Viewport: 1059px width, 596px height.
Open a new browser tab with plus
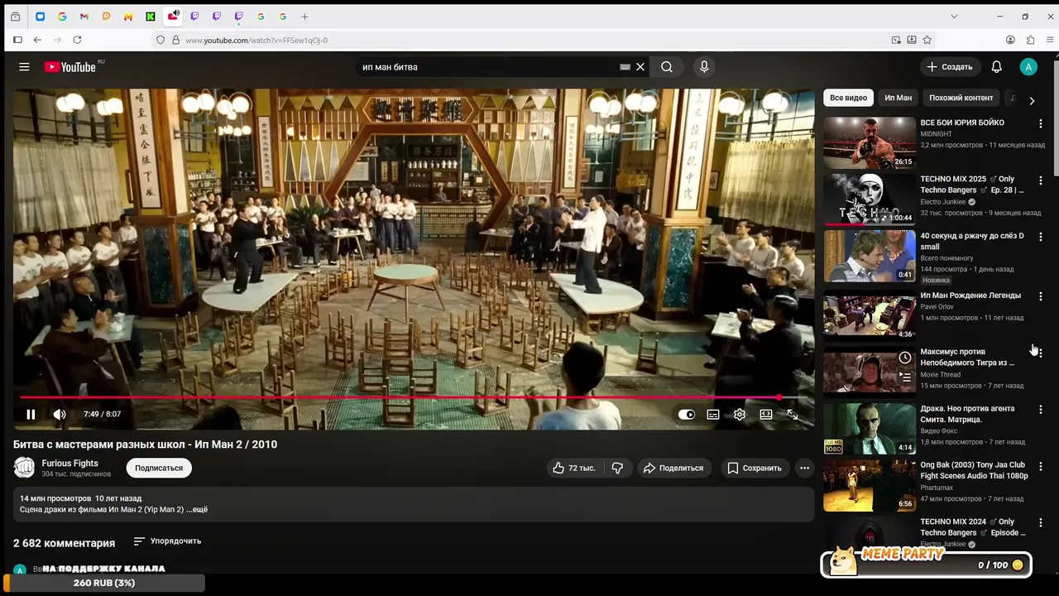304,17
